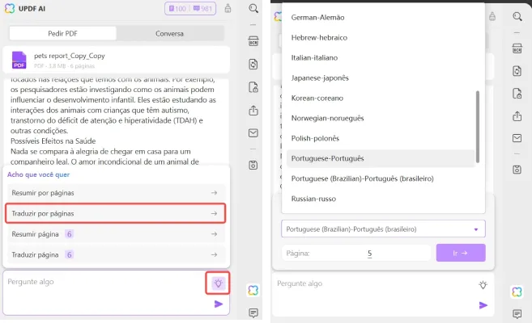Click the UPDF AI logo in left panel
532x323 pixels.
[x=10, y=8]
